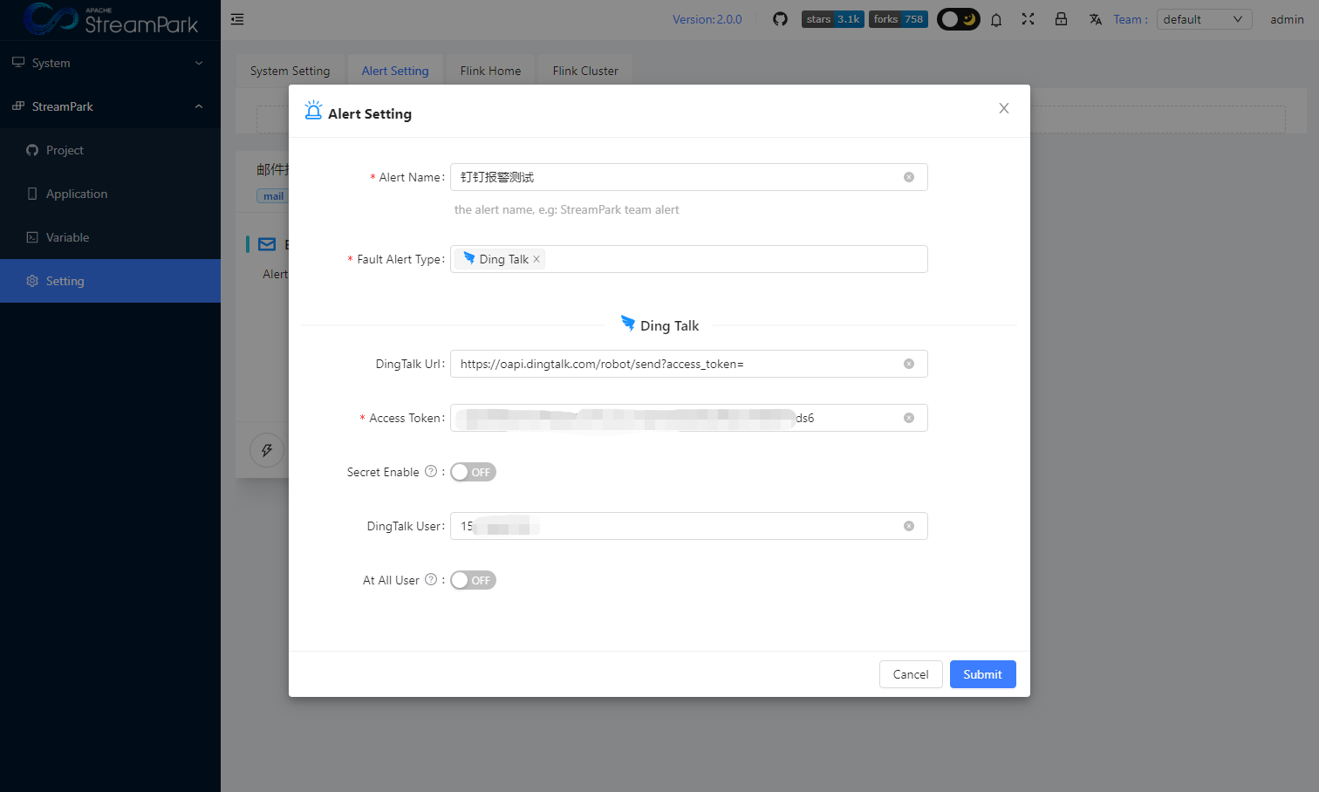Screen dimensions: 1319x792
Task: Open the Fault Alert Type selector
Action: click(x=733, y=259)
